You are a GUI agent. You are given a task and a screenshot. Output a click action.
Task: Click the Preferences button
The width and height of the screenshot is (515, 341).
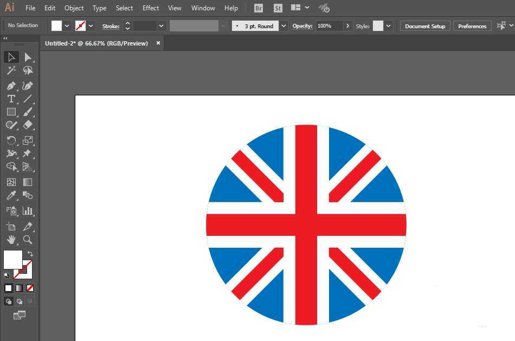[x=472, y=26]
